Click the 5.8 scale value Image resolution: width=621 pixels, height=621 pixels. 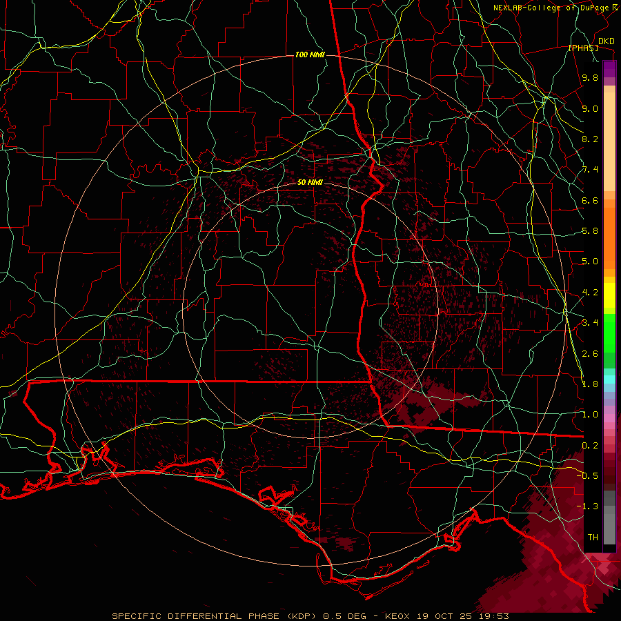click(x=590, y=231)
